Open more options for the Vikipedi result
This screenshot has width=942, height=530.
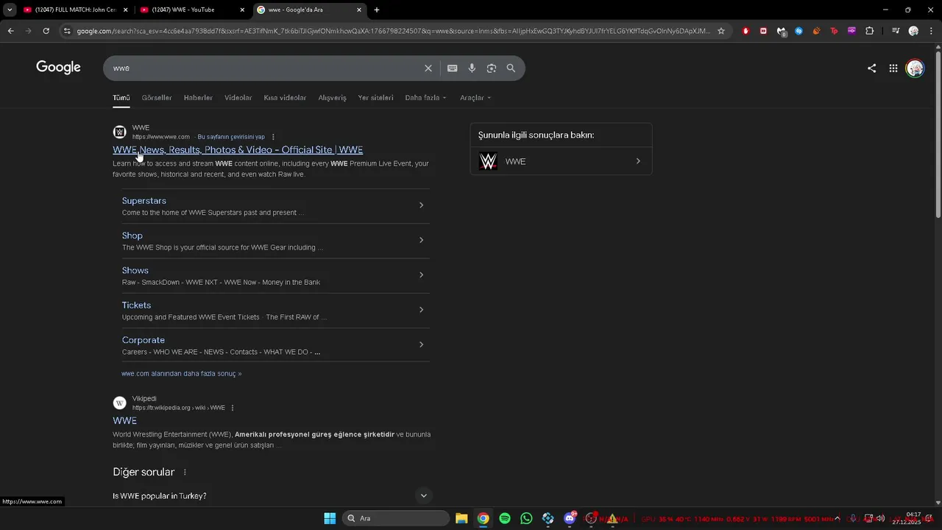click(x=233, y=408)
